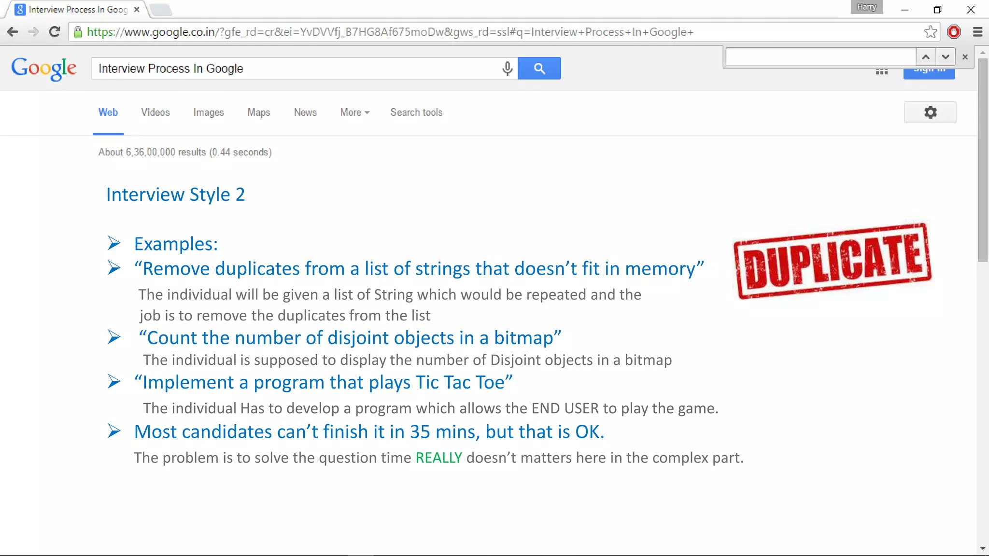Viewport: 989px width, 556px height.
Task: Jump to previous find-bar match
Action: pos(926,57)
